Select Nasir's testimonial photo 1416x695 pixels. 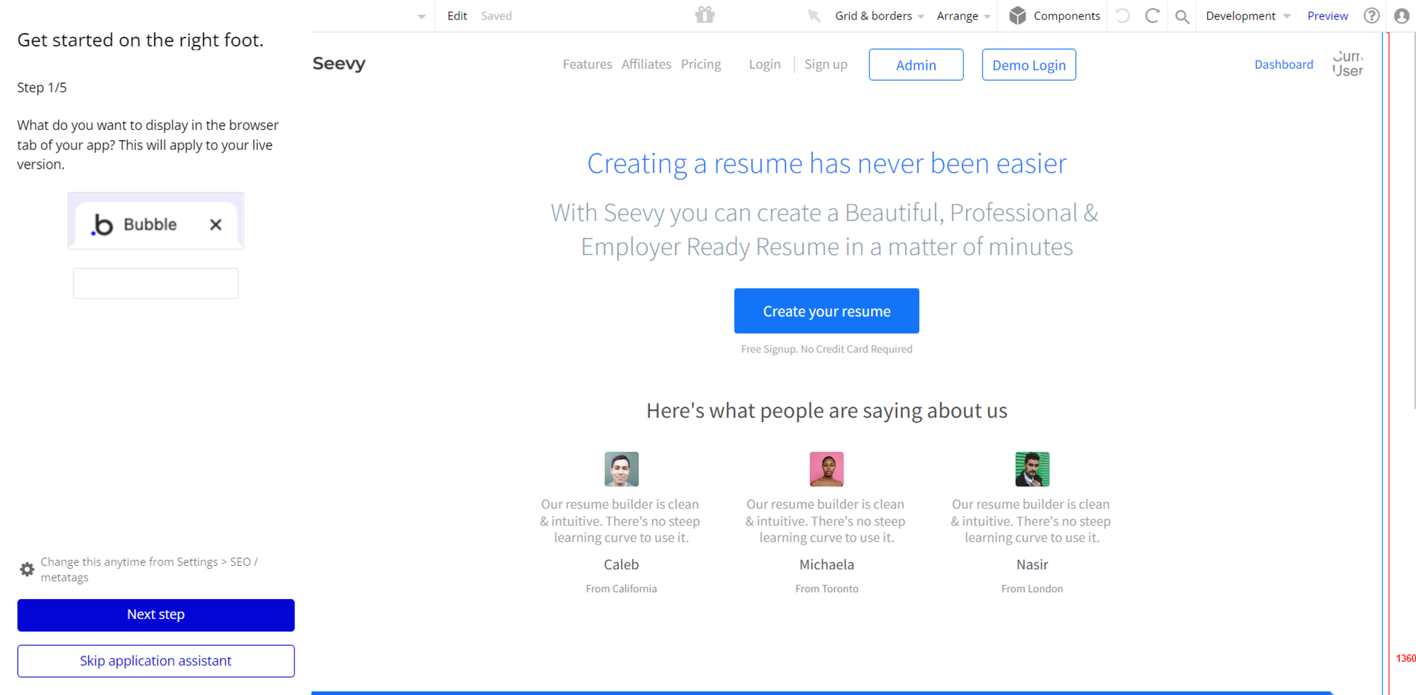point(1032,469)
